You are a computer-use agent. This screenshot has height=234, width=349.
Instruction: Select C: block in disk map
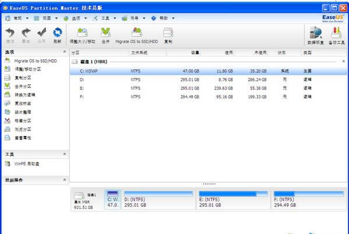[112, 199]
